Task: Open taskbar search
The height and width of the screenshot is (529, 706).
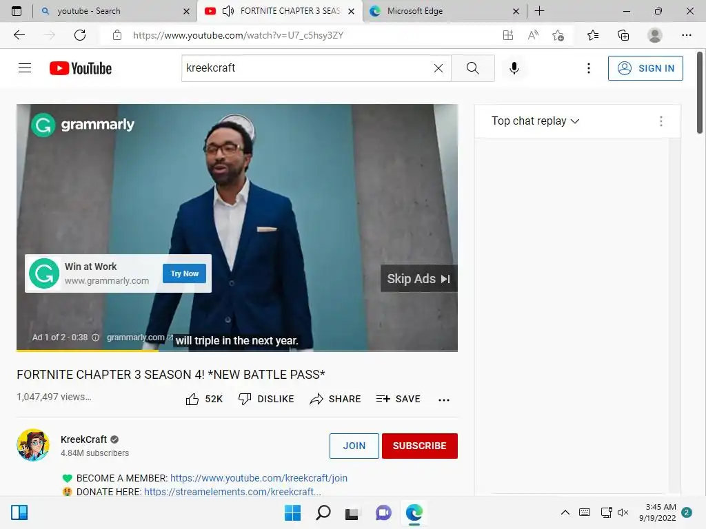Action: [323, 512]
